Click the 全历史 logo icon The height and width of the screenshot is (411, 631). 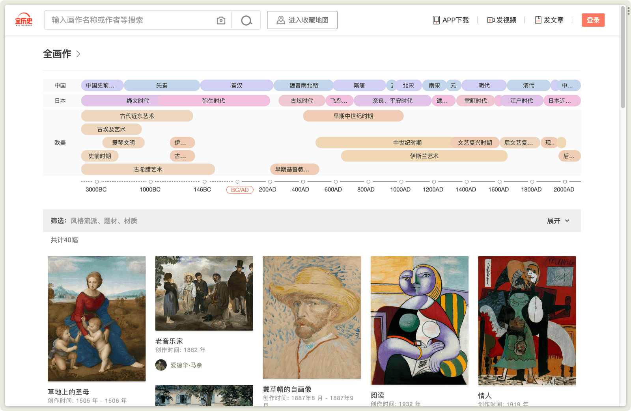[x=24, y=20]
